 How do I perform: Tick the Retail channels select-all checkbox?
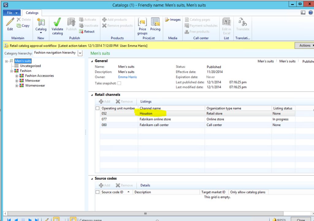pyautogui.click(x=98, y=108)
